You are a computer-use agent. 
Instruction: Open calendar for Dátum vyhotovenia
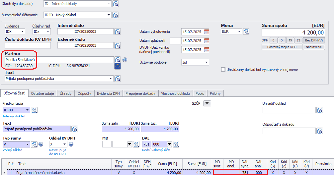pyautogui.click(x=207, y=32)
